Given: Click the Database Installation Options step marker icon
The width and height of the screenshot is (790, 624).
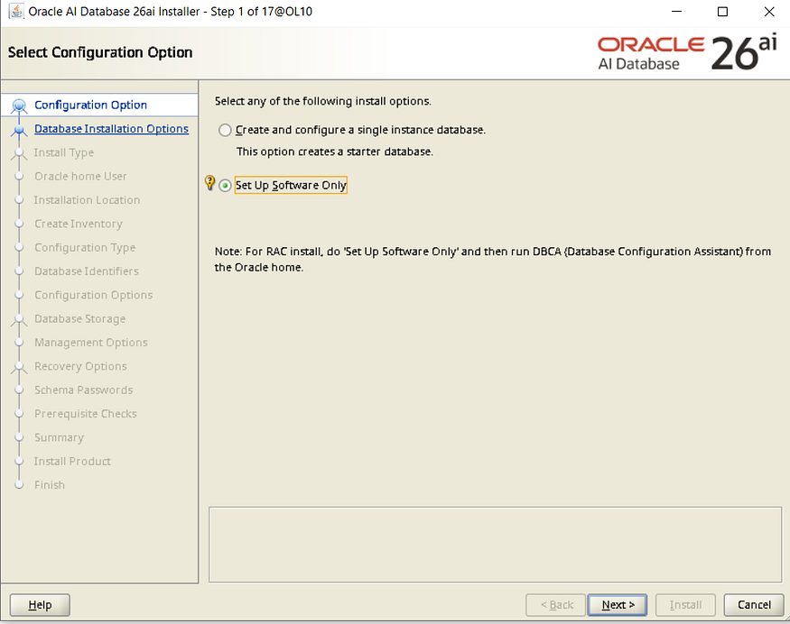Looking at the screenshot, I should (x=19, y=130).
